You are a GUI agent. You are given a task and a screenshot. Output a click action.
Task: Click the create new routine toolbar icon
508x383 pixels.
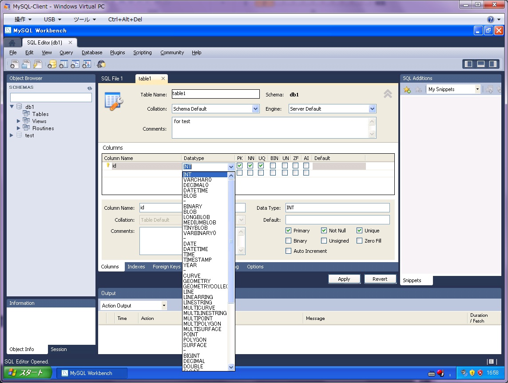coord(87,64)
